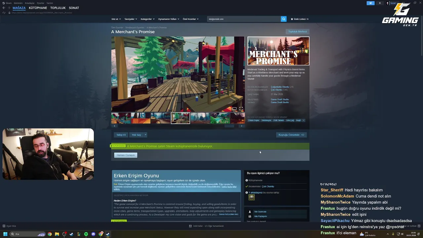This screenshot has height=238, width=423.
Task: Select the Orta Çağ tag
Action: (x=290, y=120)
